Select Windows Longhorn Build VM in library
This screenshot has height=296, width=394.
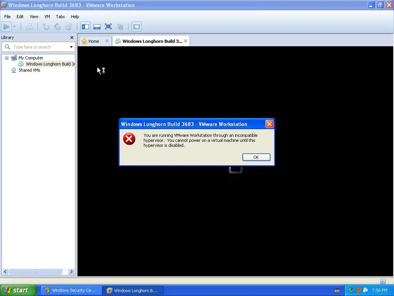click(50, 64)
